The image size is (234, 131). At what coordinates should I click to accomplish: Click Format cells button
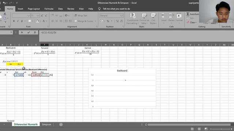point(179,19)
